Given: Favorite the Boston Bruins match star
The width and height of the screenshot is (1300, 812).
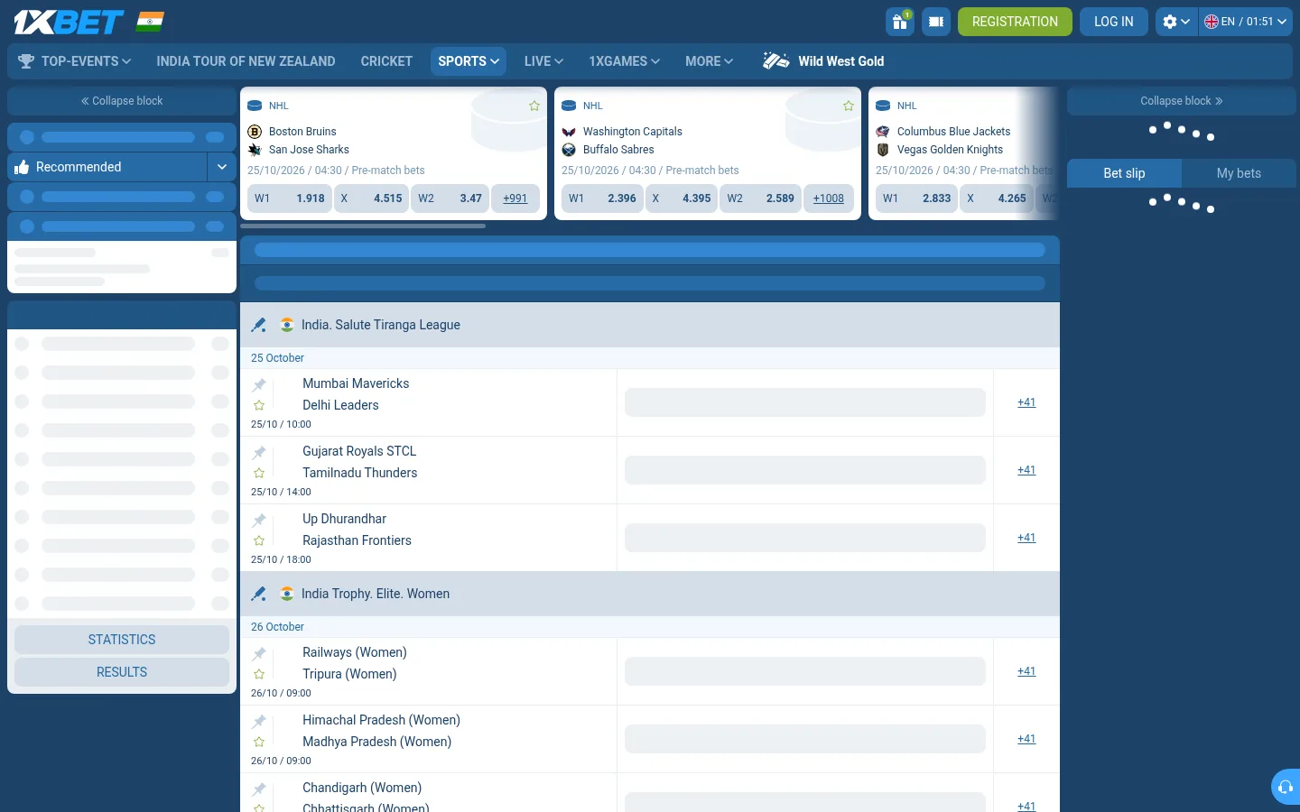Looking at the screenshot, I should (x=534, y=106).
